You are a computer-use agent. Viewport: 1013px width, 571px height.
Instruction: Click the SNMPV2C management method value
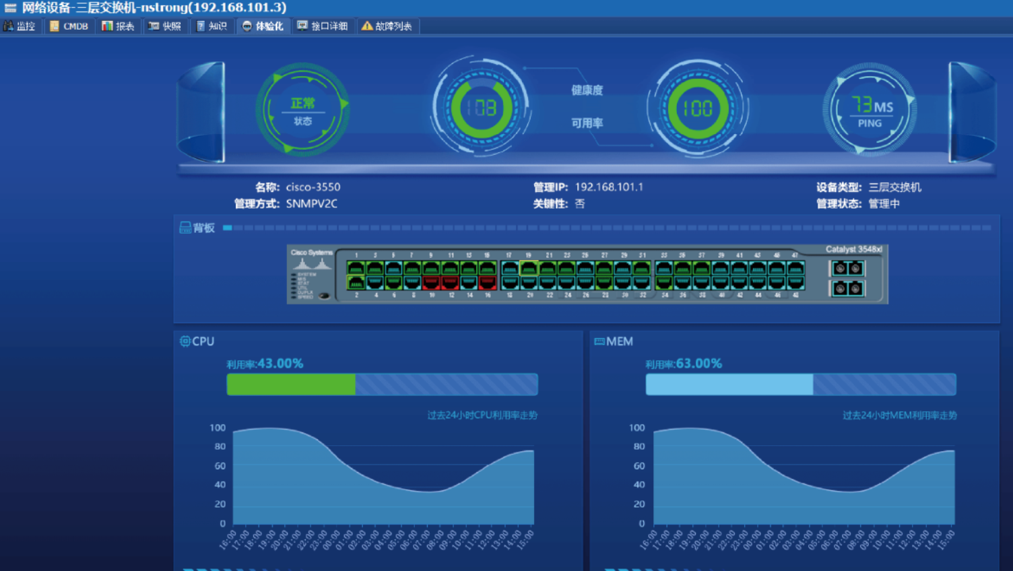[x=312, y=203]
